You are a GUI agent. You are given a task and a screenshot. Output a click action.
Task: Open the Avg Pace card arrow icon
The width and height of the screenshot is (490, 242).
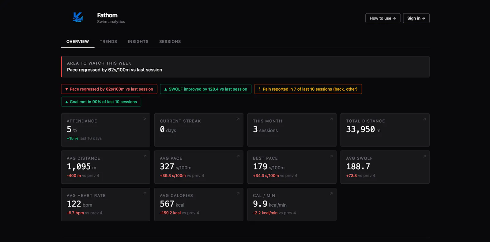point(238,156)
